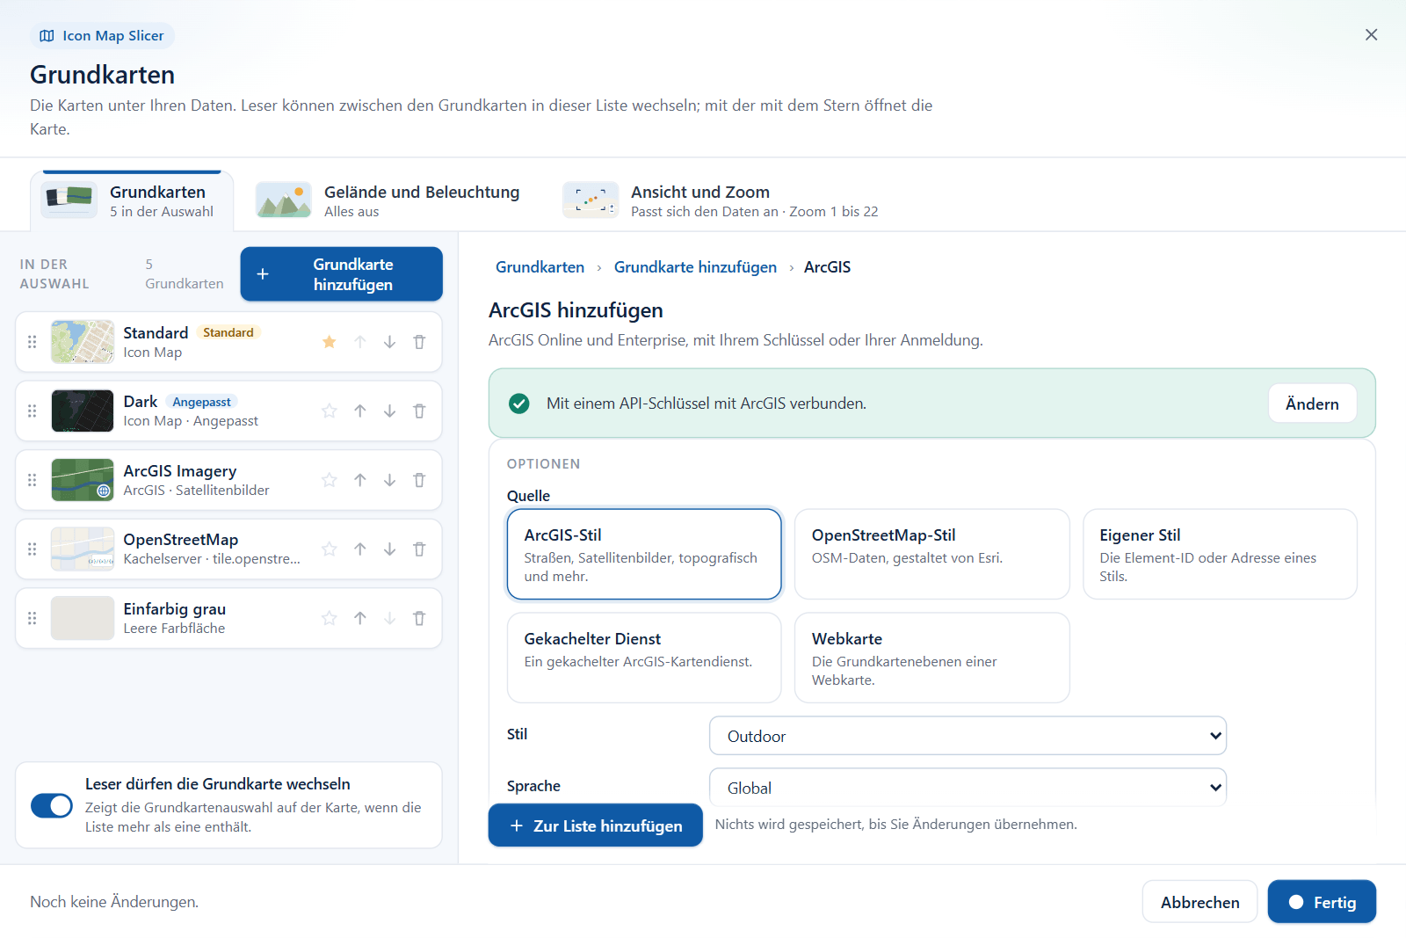Delete the Standard basemap

(419, 342)
